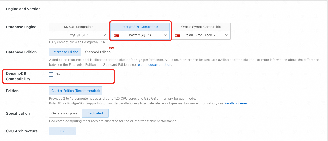Viewport: 328px width, 141px height.
Task: Click the HOT badge beside PolarDB for Oracle
Action: pos(178,35)
